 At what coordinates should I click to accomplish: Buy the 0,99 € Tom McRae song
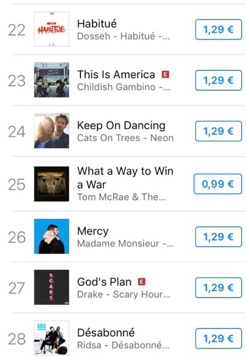(x=218, y=184)
